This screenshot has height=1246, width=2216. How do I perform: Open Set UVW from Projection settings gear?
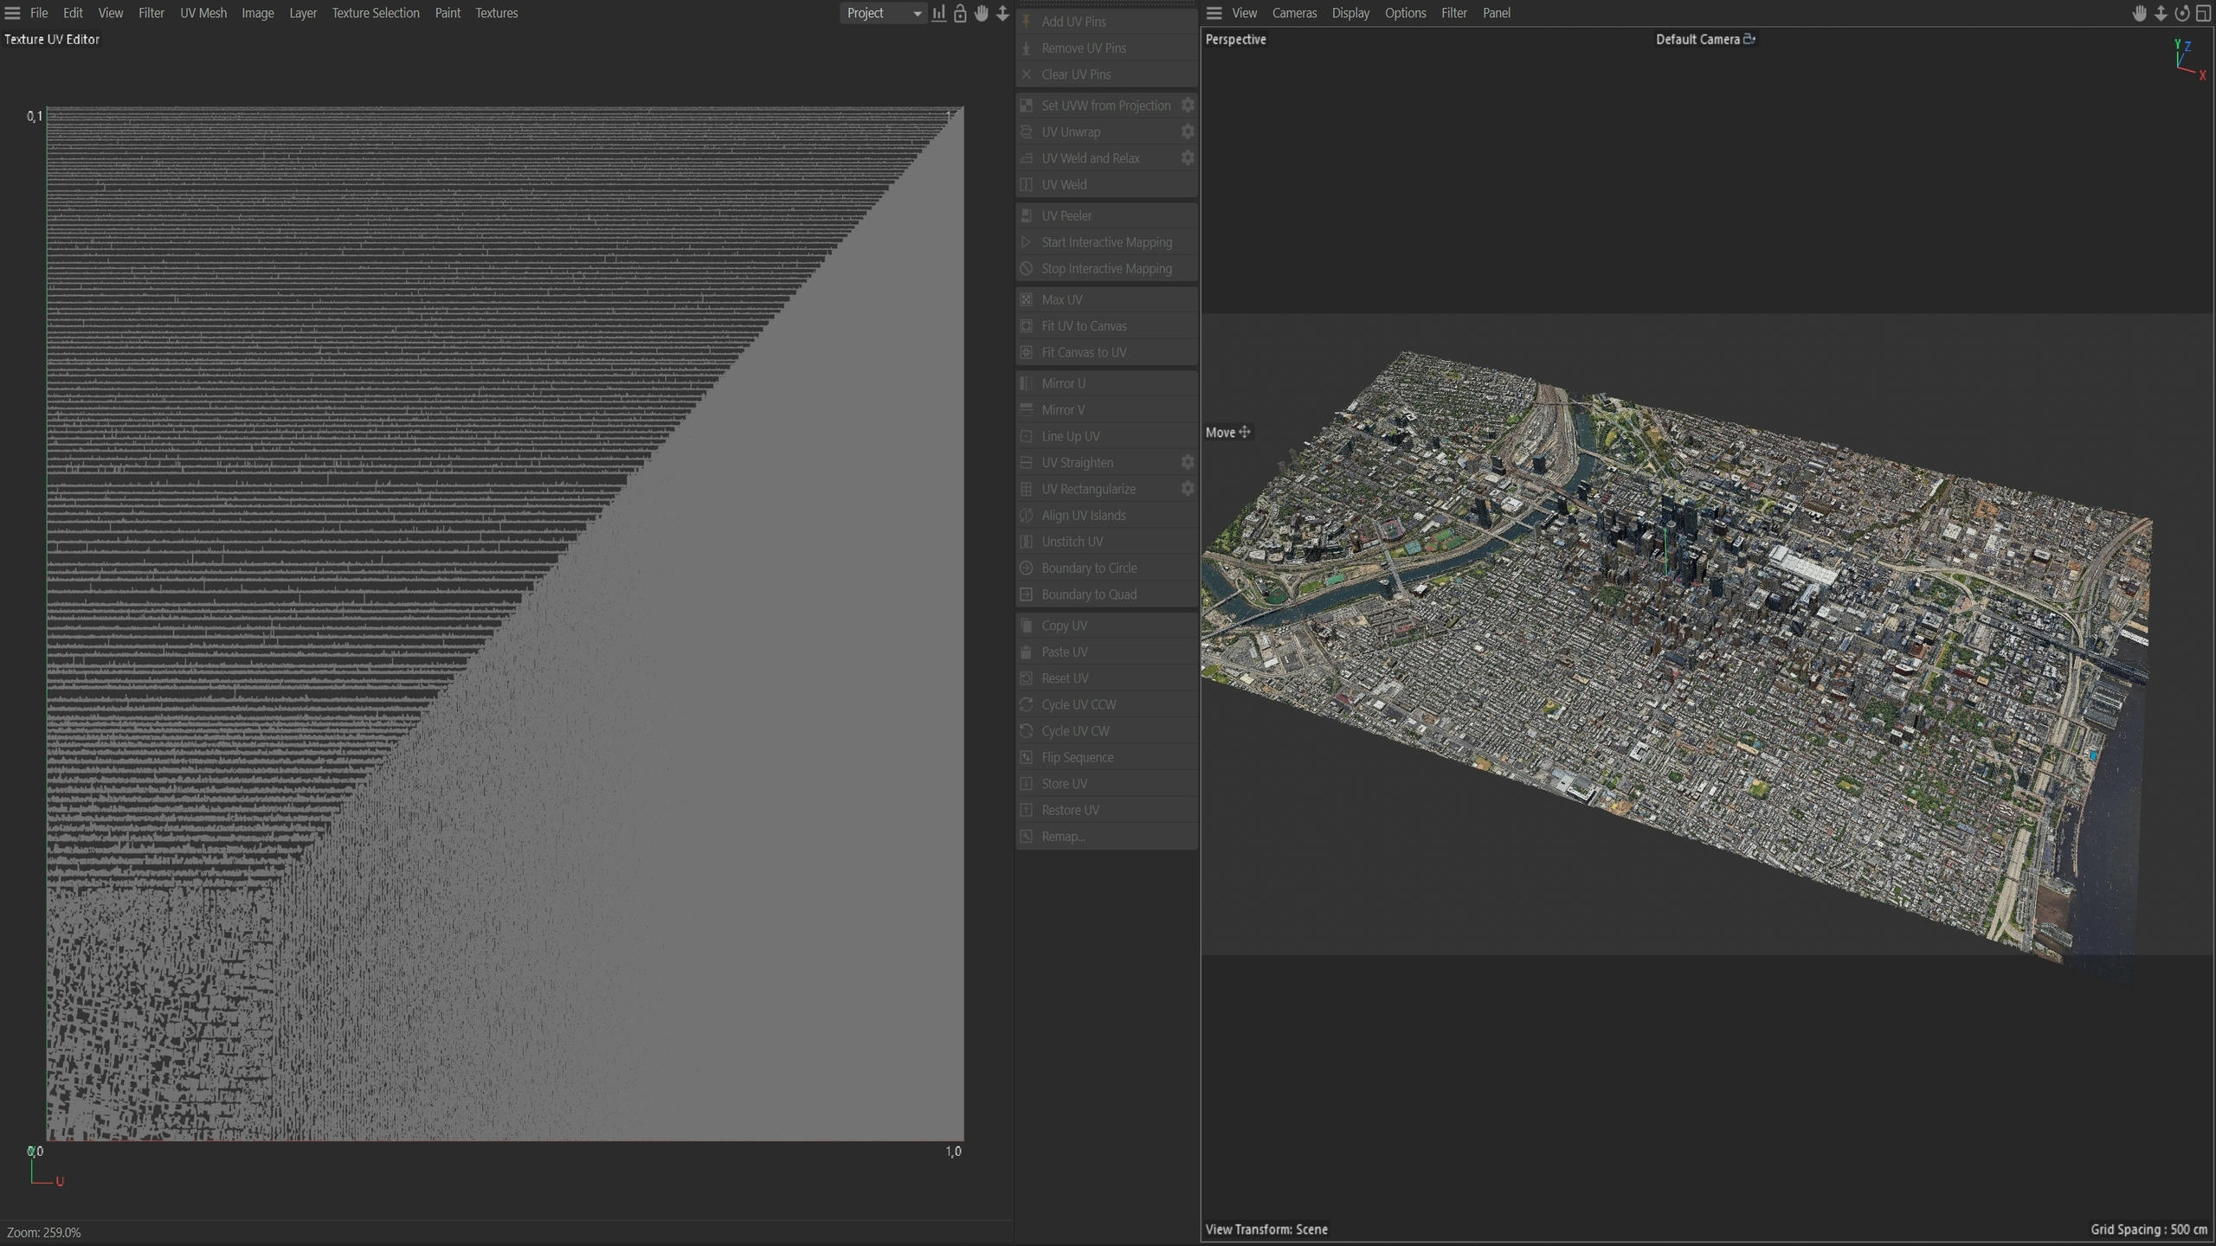coord(1188,106)
